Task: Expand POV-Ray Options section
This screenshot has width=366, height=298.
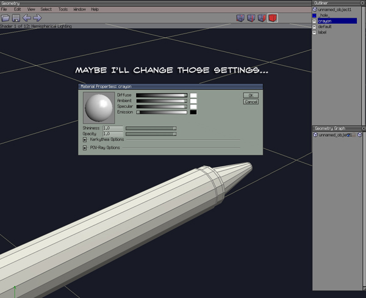Action: [x=85, y=148]
